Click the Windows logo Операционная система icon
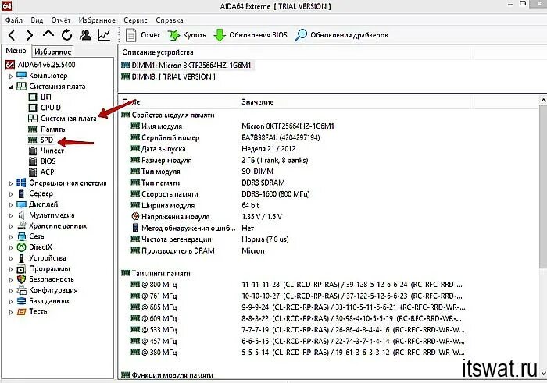This screenshot has width=547, height=383. tap(21, 183)
